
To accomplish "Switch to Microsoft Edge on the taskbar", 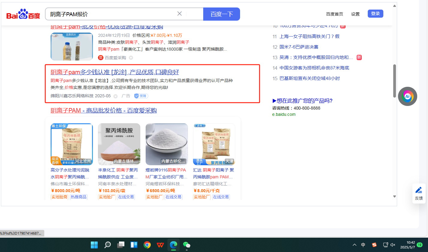I will (x=174, y=245).
